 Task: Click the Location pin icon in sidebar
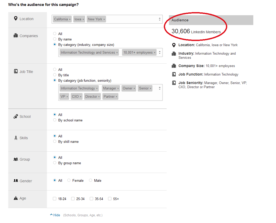[16, 19]
